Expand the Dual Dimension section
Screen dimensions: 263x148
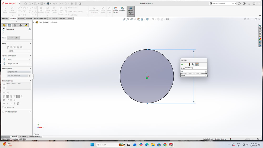pos(30,112)
